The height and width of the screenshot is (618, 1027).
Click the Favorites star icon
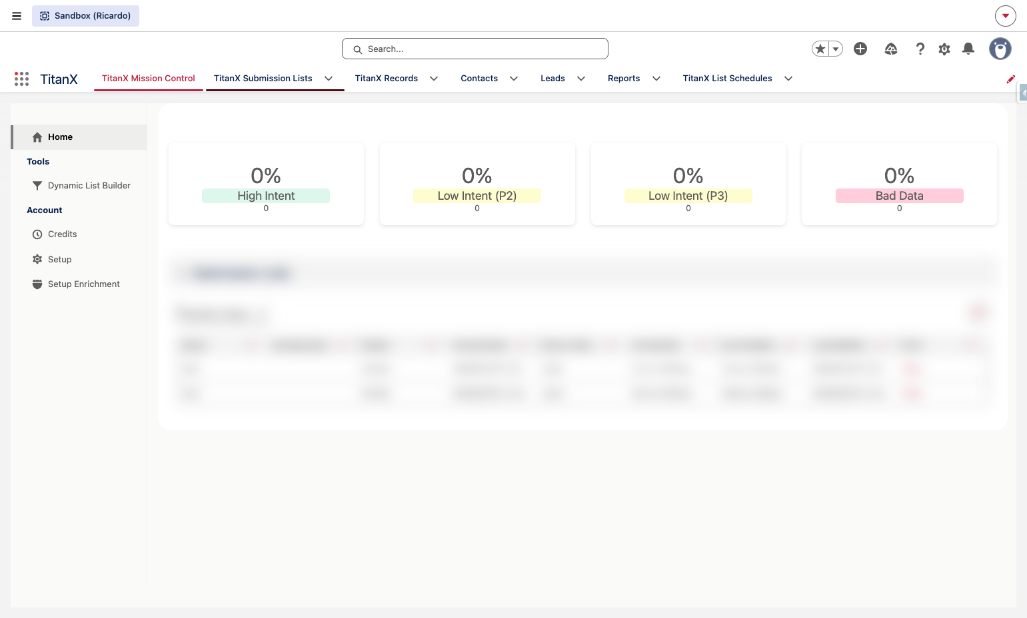coord(820,49)
